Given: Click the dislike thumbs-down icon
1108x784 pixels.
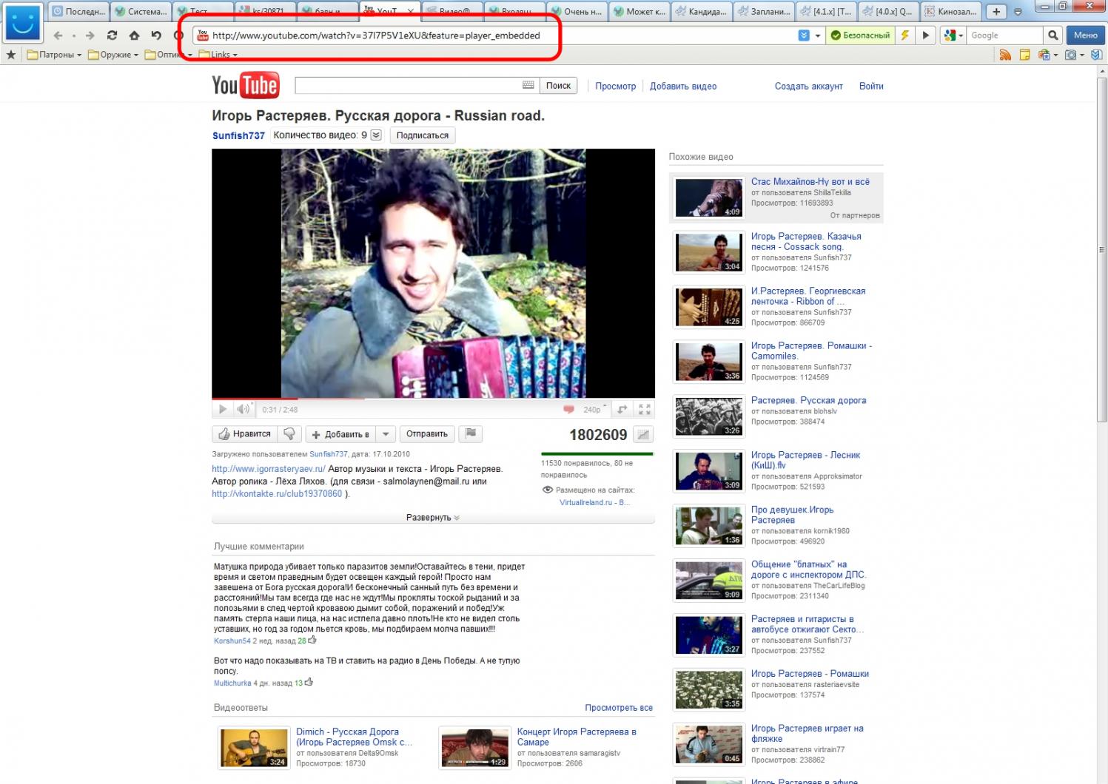Looking at the screenshot, I should 289,434.
